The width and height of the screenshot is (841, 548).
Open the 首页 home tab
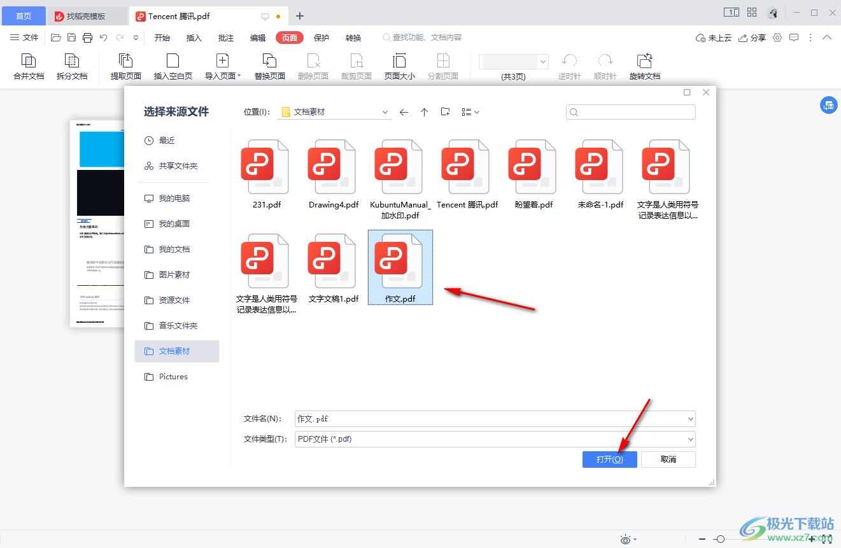point(24,16)
